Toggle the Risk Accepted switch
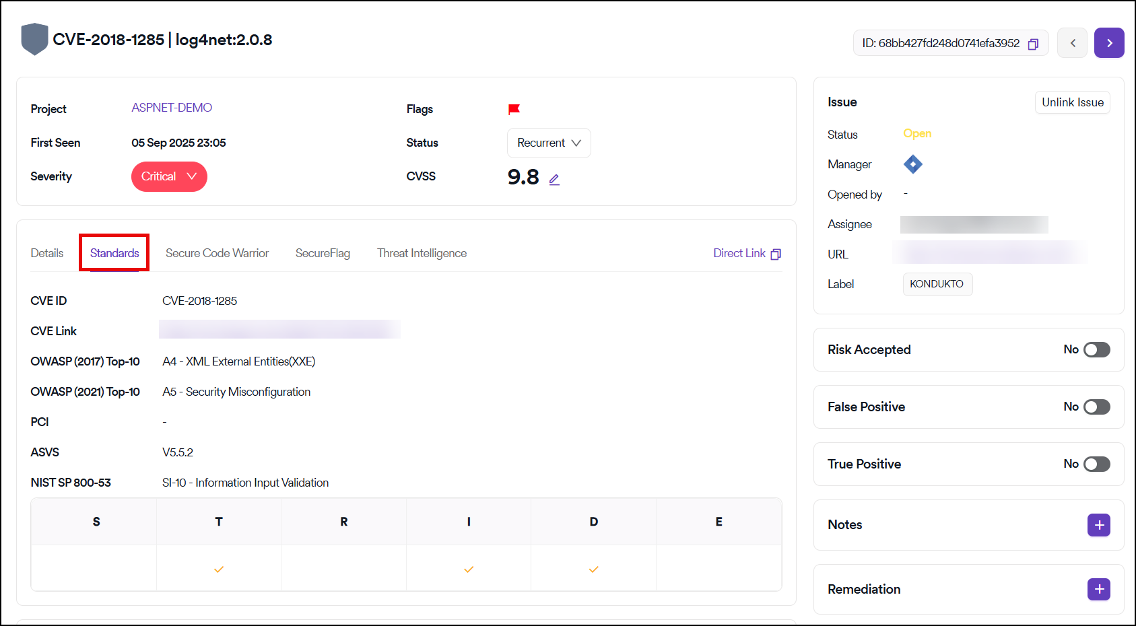This screenshot has height=626, width=1136. (x=1096, y=350)
